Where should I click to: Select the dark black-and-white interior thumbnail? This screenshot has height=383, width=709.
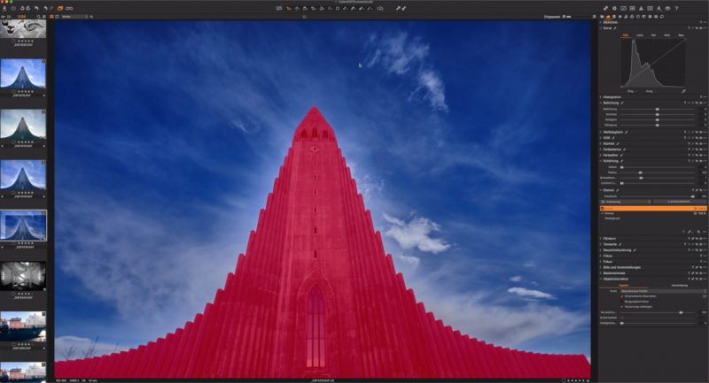point(23,276)
